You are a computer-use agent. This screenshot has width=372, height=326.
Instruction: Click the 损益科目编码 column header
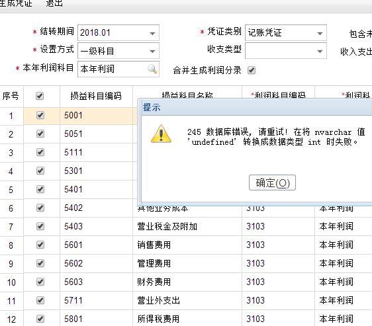[96, 96]
